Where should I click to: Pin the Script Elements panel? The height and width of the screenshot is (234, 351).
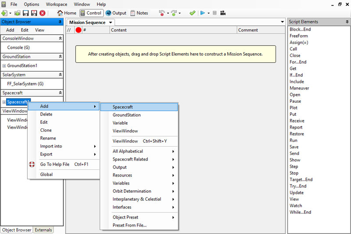347,22
